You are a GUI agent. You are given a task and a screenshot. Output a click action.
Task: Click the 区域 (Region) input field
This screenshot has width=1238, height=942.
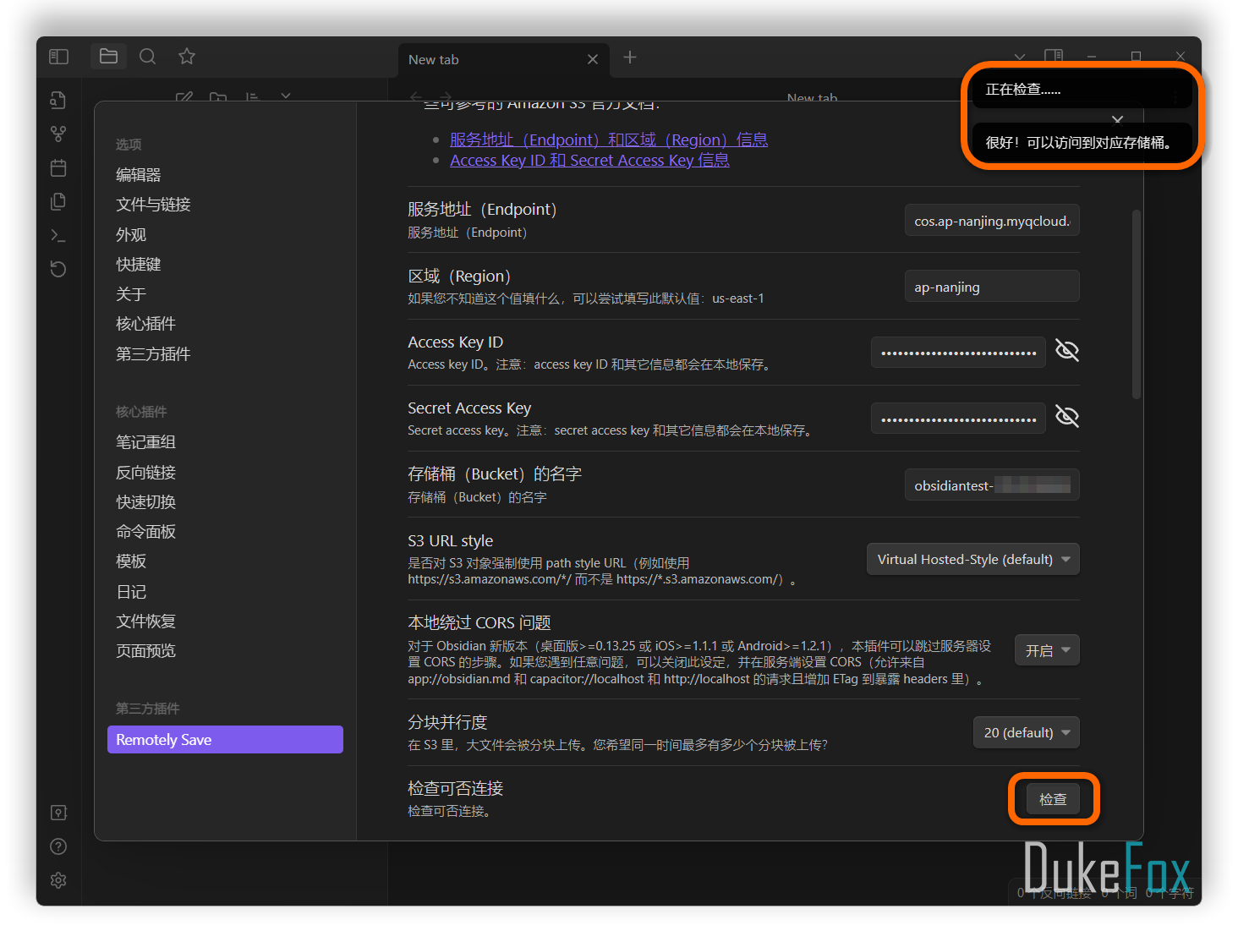991,288
